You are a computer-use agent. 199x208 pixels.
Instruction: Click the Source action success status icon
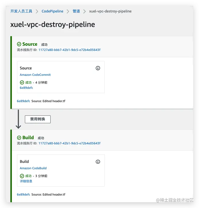coord(22,82)
